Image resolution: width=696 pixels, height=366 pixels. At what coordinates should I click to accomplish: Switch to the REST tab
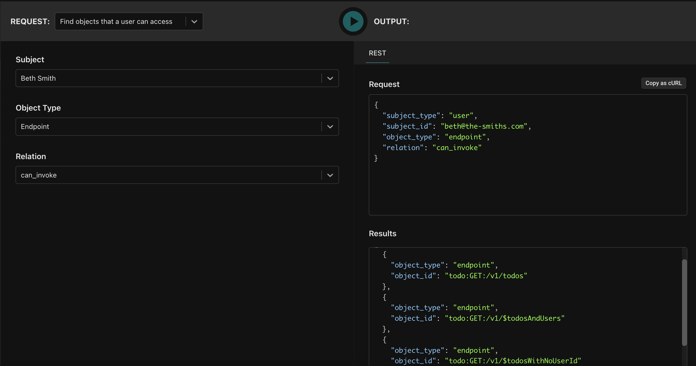click(377, 53)
